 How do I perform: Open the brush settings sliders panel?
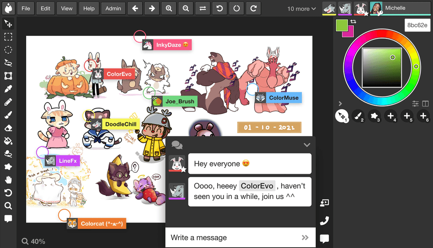[x=415, y=103]
